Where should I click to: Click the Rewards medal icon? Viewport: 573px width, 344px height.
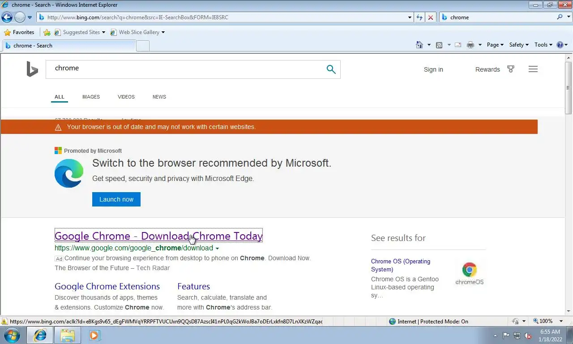511,69
